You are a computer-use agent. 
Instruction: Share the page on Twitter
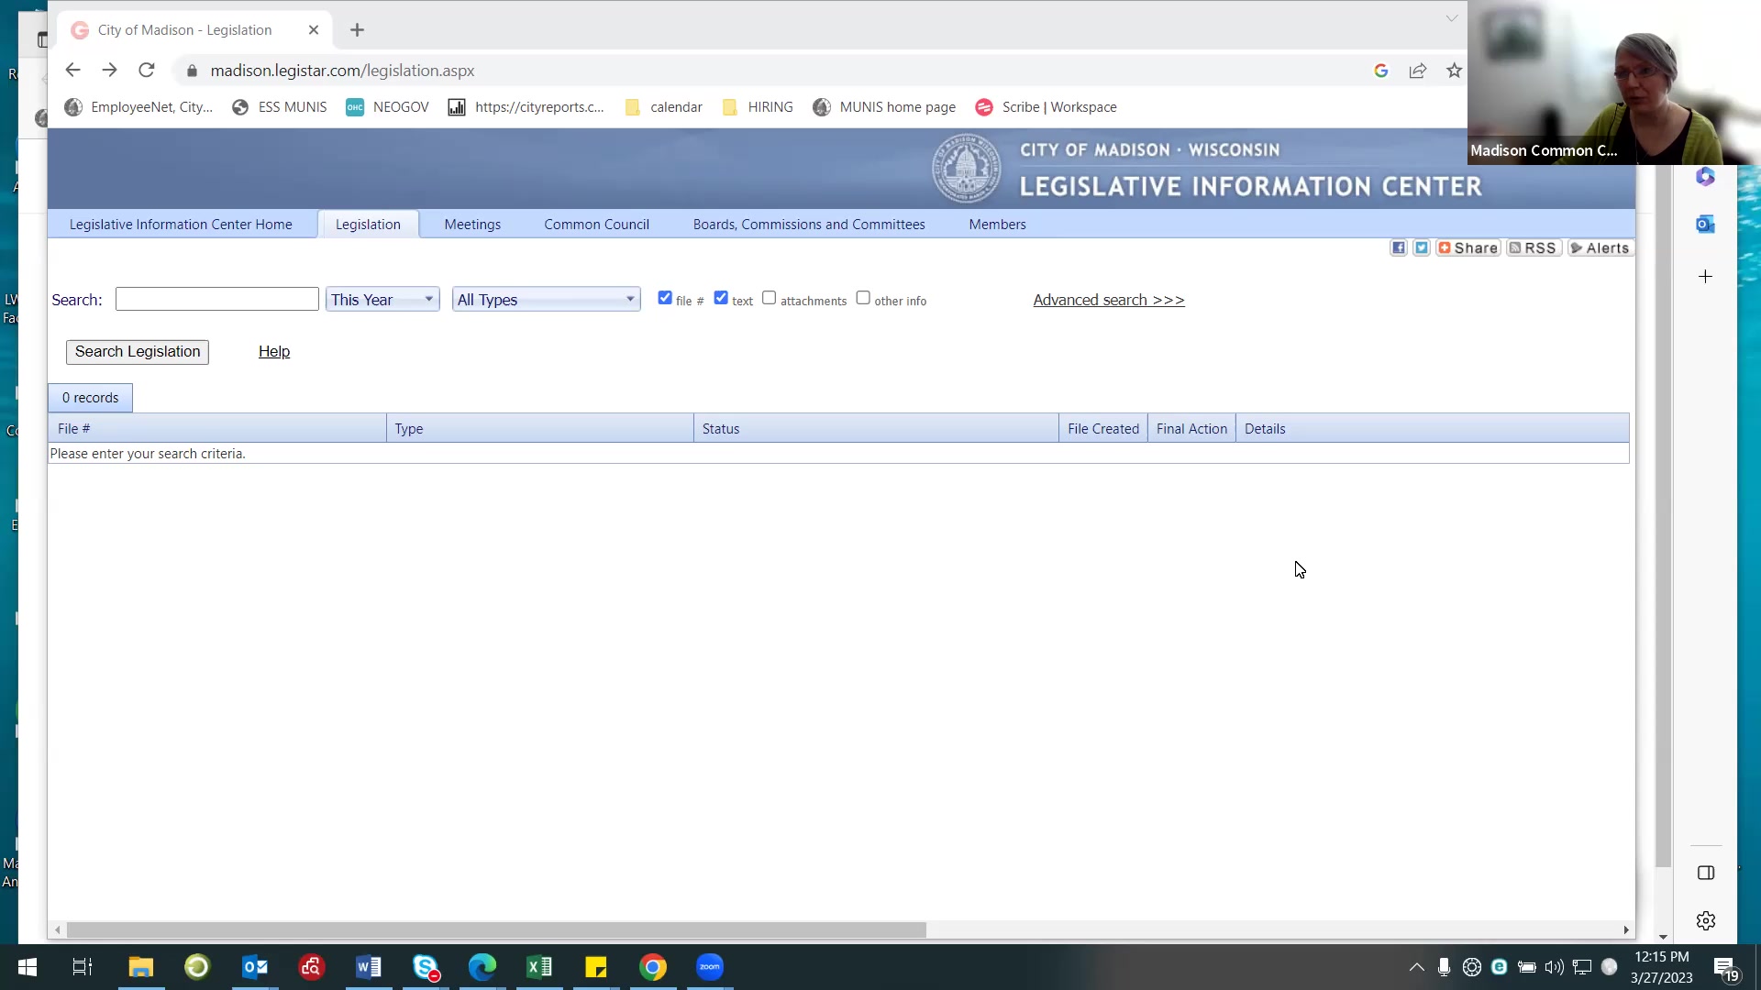pyautogui.click(x=1421, y=247)
